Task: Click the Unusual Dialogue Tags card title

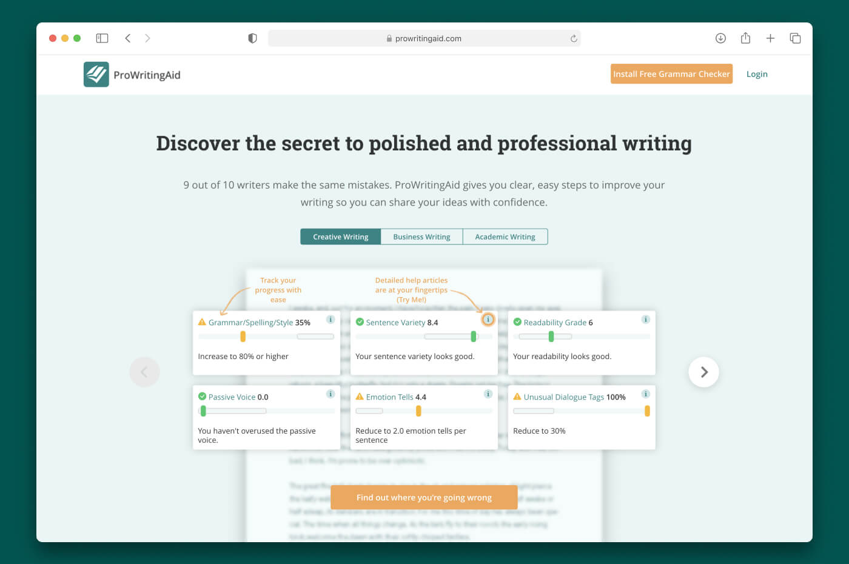Action: point(564,397)
